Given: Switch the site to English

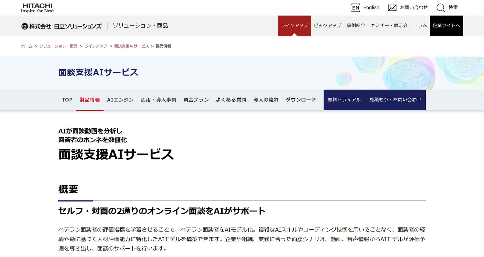Looking at the screenshot, I should coord(371,8).
